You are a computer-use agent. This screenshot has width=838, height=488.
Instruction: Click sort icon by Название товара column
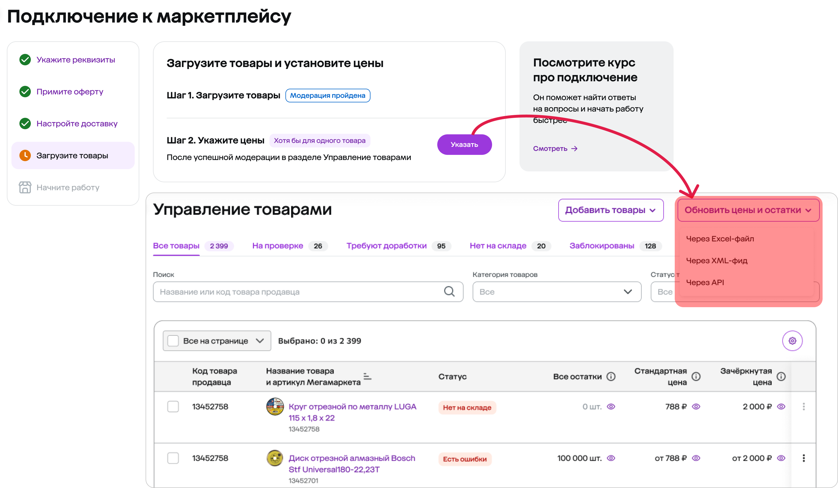(x=367, y=376)
